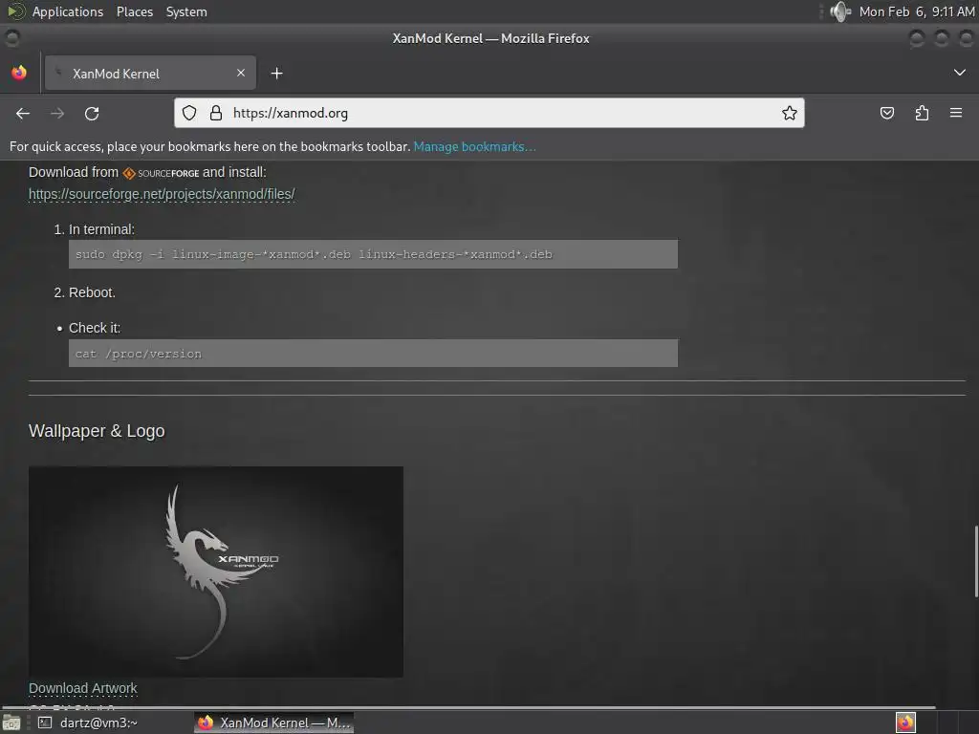Click the 'Check it:' bullet text

[95, 328]
